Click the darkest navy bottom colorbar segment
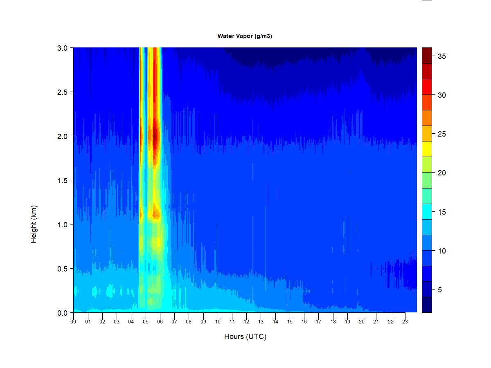Screen dimensions: 491x368 click(427, 305)
